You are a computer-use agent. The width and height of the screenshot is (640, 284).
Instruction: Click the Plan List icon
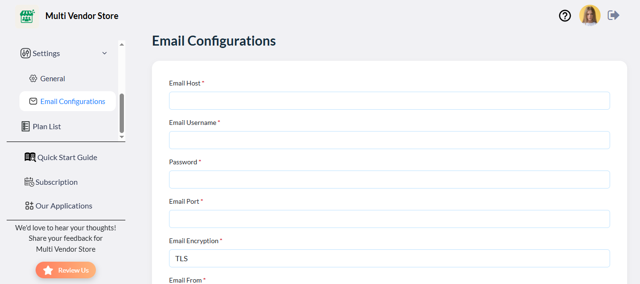pyautogui.click(x=26, y=126)
